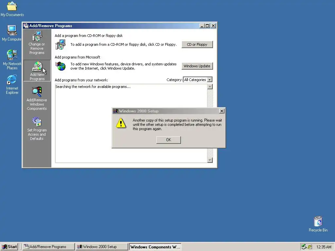Image resolution: width=335 pixels, height=251 pixels.
Task: Open Add/Remove Windows Components
Action: 37,99
